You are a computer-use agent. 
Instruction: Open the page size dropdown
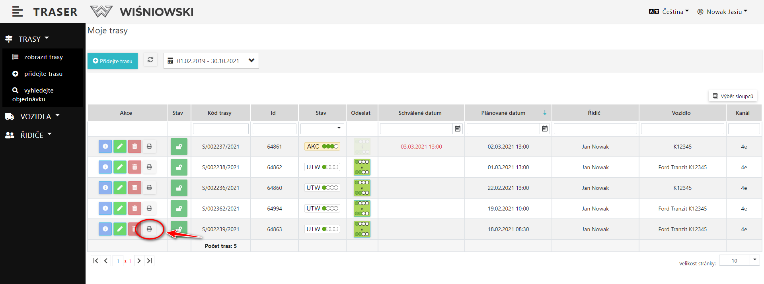tap(754, 260)
